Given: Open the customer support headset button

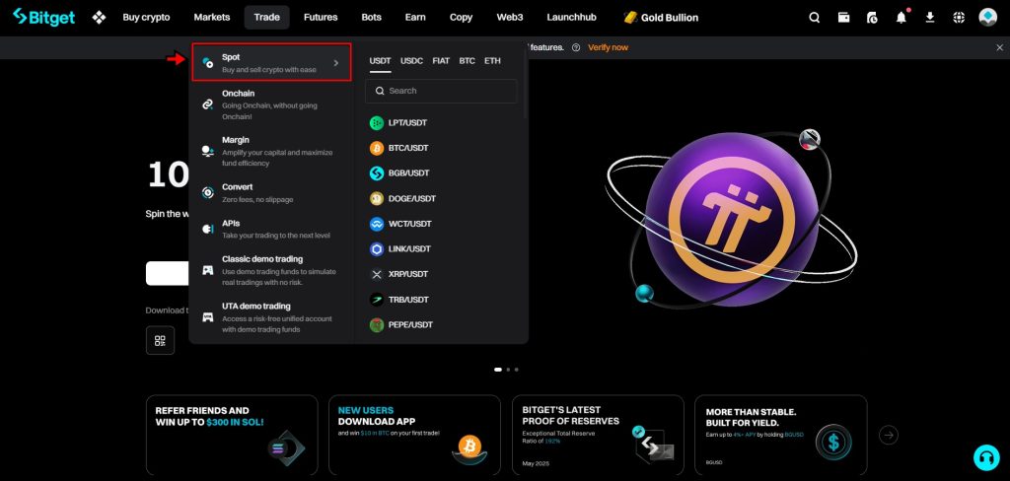Looking at the screenshot, I should tap(986, 457).
